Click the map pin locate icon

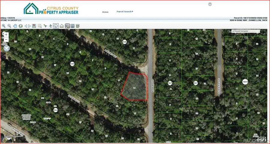click(x=34, y=26)
